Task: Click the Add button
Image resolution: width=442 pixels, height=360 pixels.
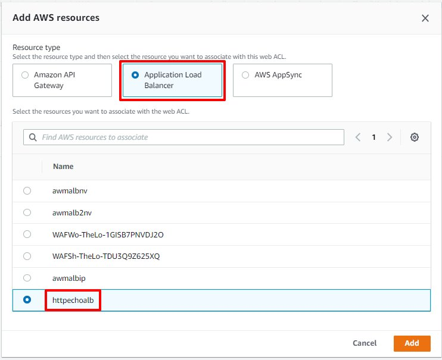Action: [x=412, y=343]
